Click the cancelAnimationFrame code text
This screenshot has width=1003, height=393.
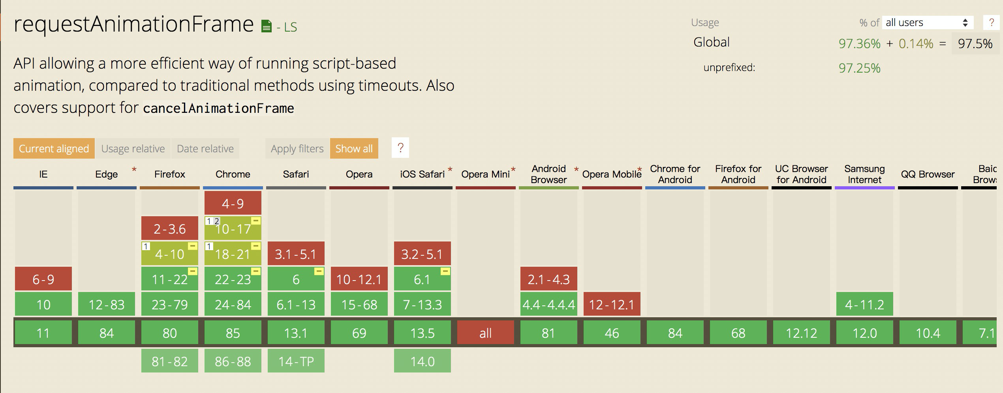[218, 108]
